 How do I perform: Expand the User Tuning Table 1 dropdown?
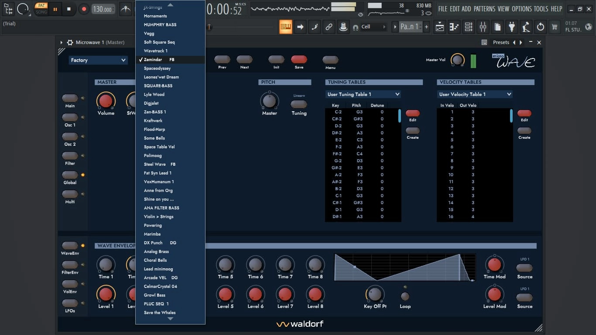363,94
